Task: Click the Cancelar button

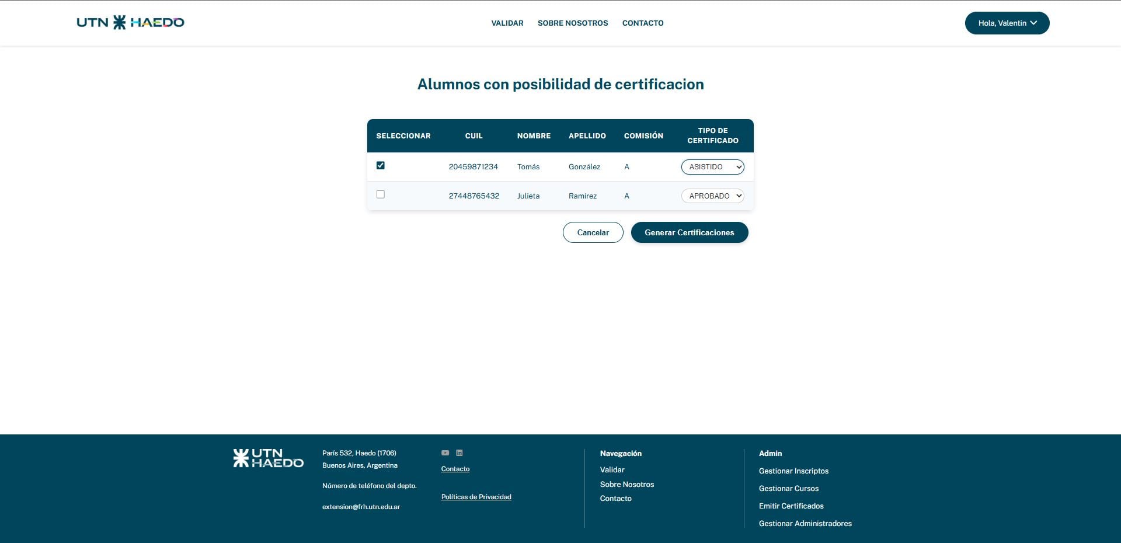Action: tap(593, 232)
